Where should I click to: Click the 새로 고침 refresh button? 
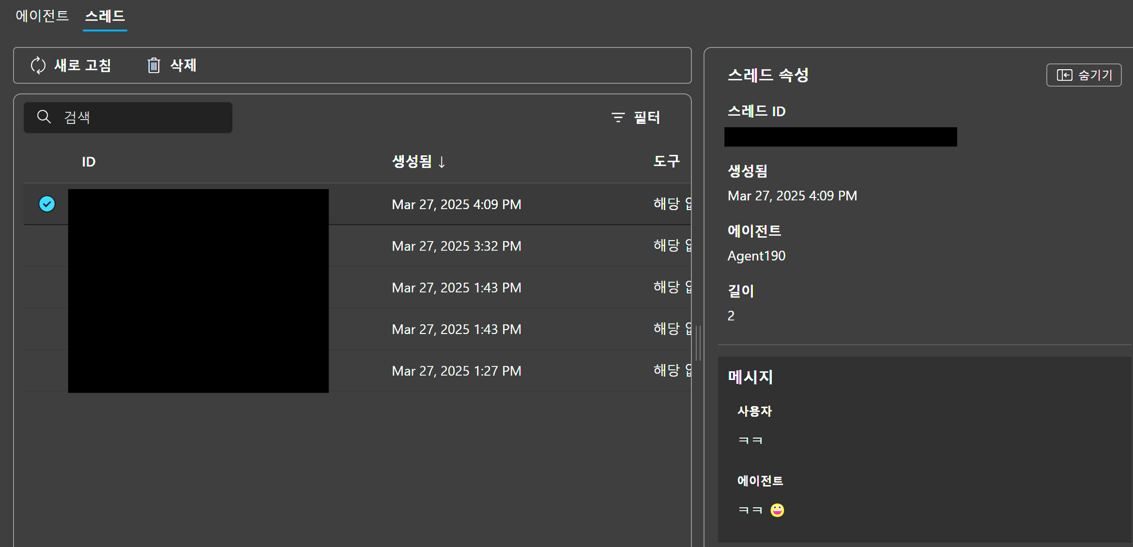[71, 65]
